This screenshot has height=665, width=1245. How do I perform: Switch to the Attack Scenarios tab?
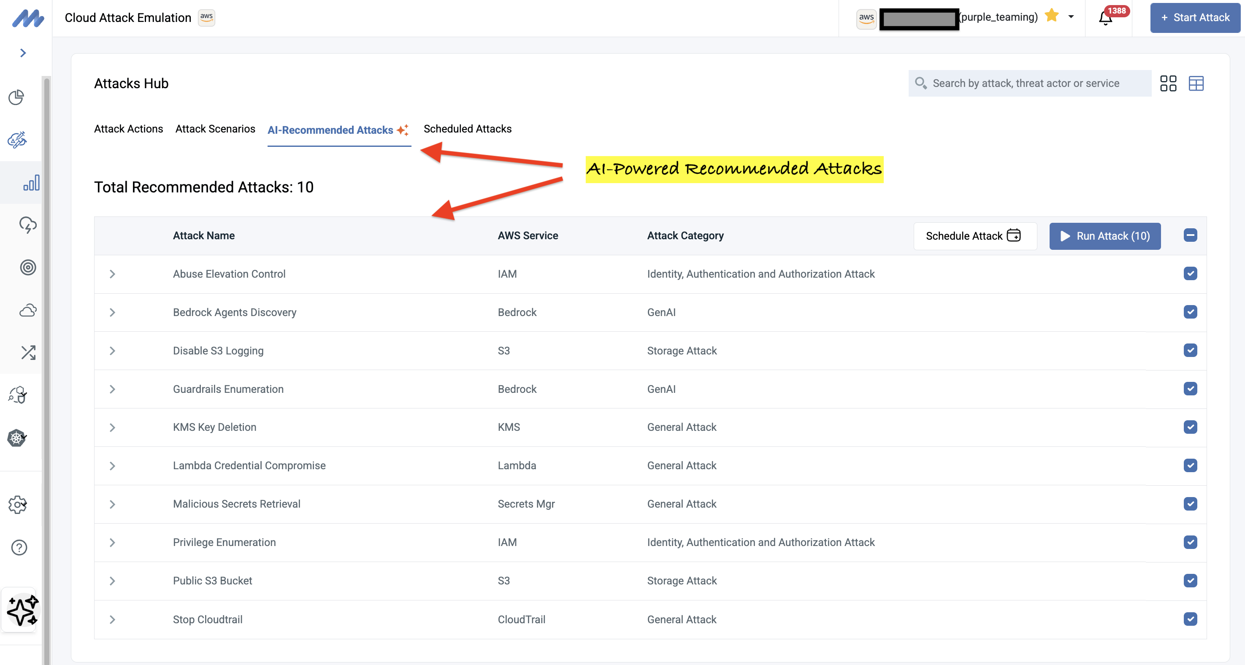coord(215,129)
